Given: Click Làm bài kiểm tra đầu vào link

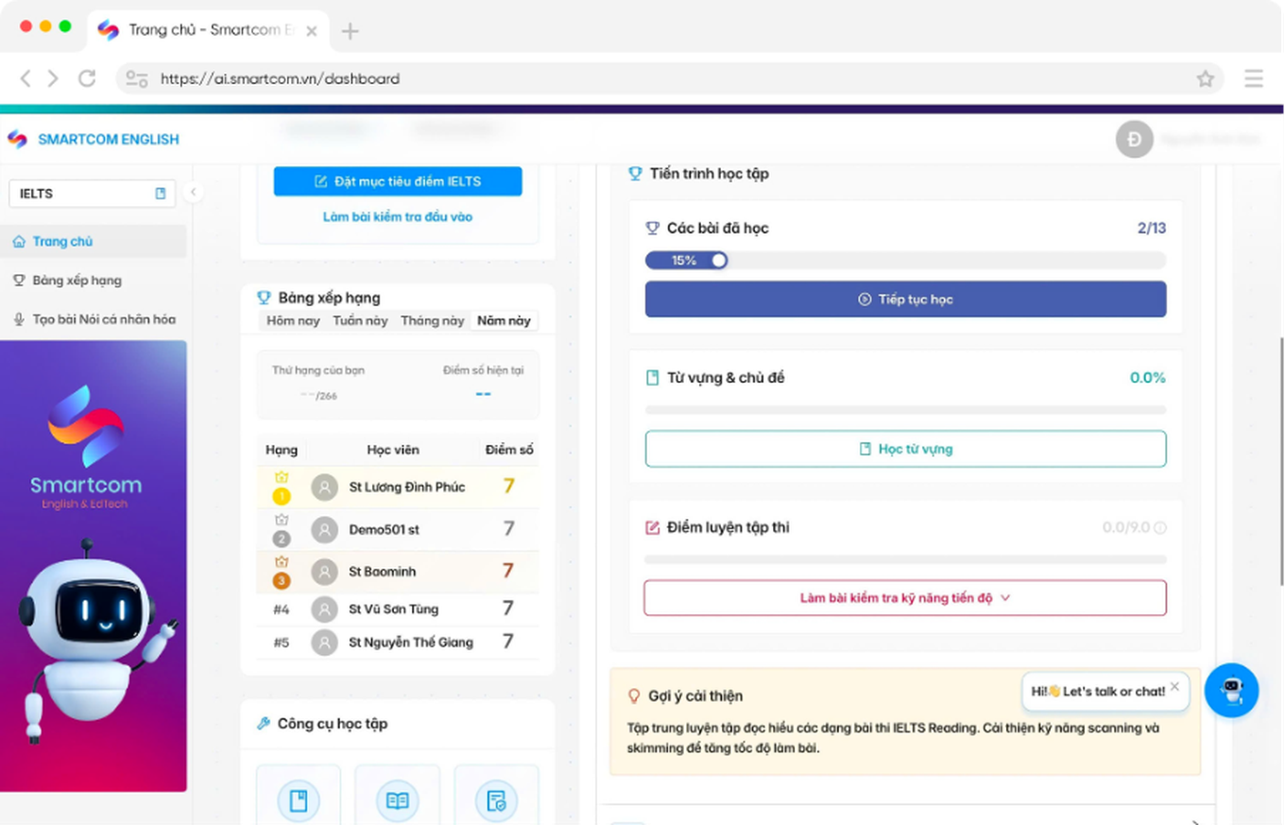Looking at the screenshot, I should tap(397, 217).
